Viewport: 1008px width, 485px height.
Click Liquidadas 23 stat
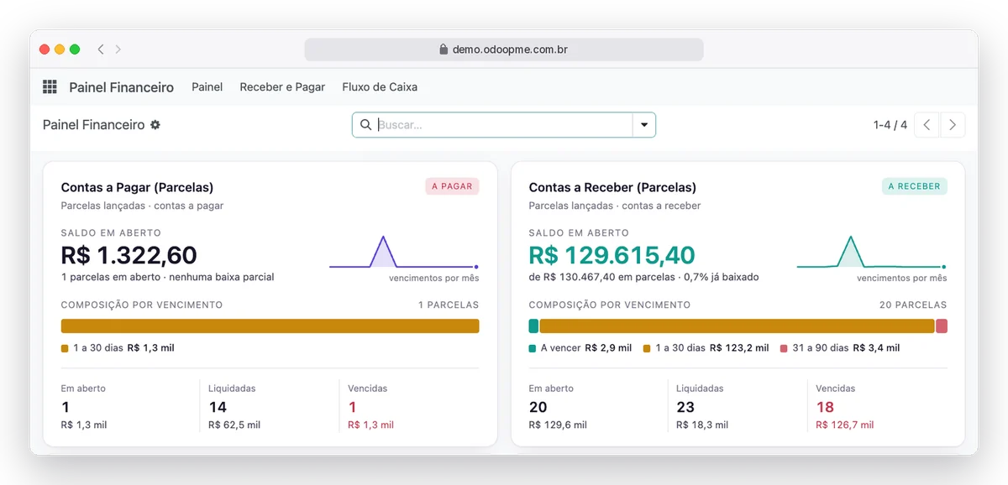click(x=703, y=407)
